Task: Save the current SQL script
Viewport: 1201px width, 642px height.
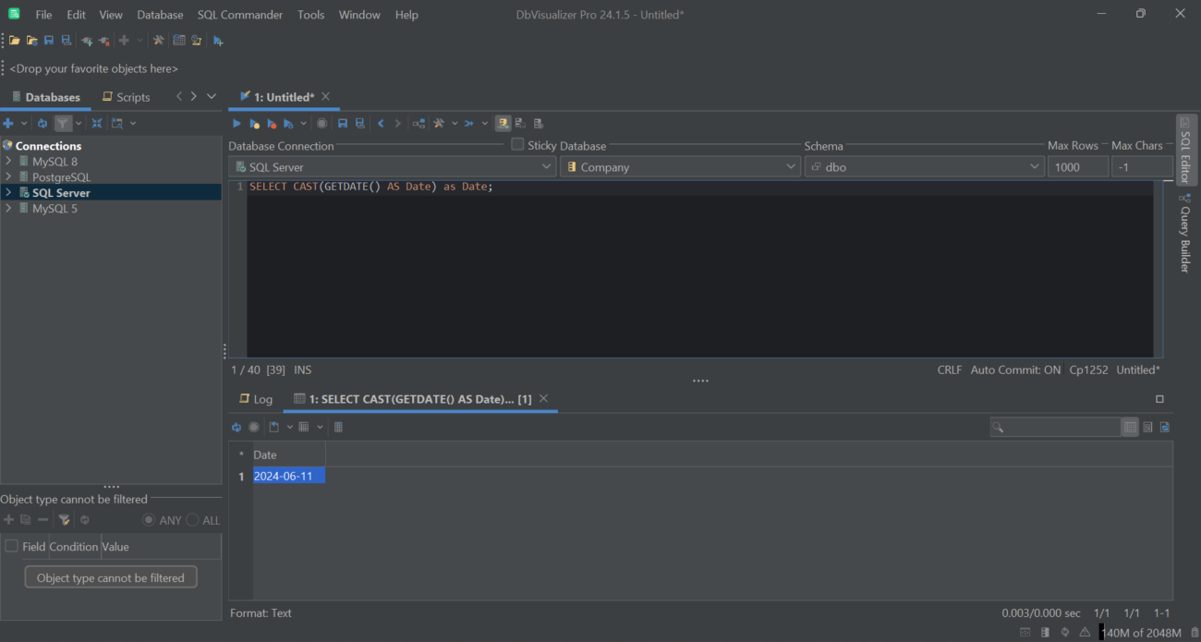Action: click(x=342, y=123)
